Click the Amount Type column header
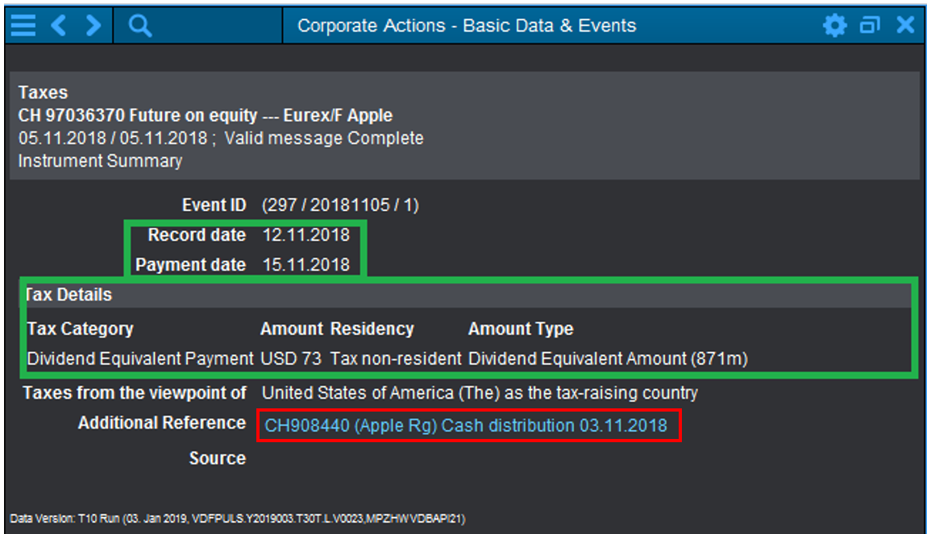The image size is (931, 534). coord(521,329)
